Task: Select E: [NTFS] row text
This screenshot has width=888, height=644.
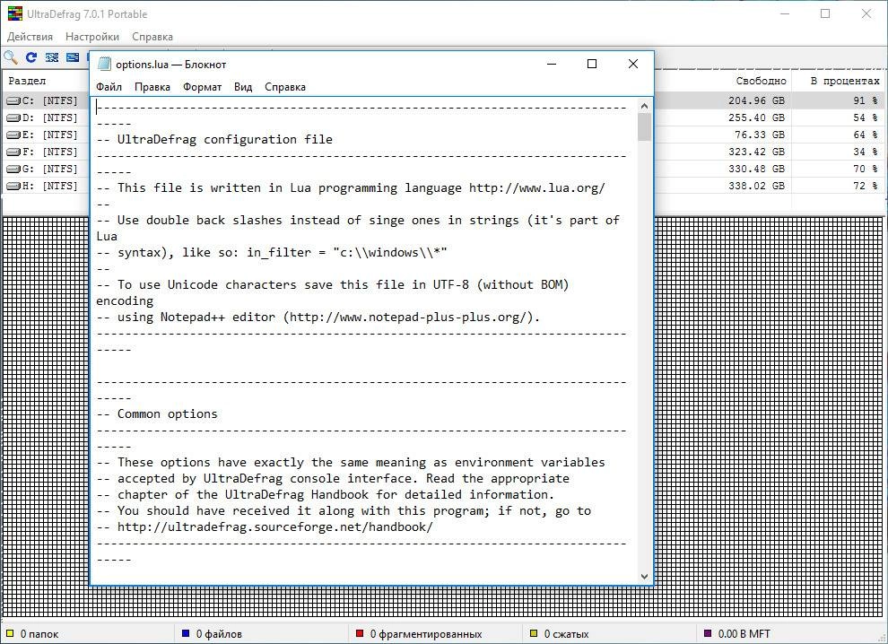Action: 50,135
